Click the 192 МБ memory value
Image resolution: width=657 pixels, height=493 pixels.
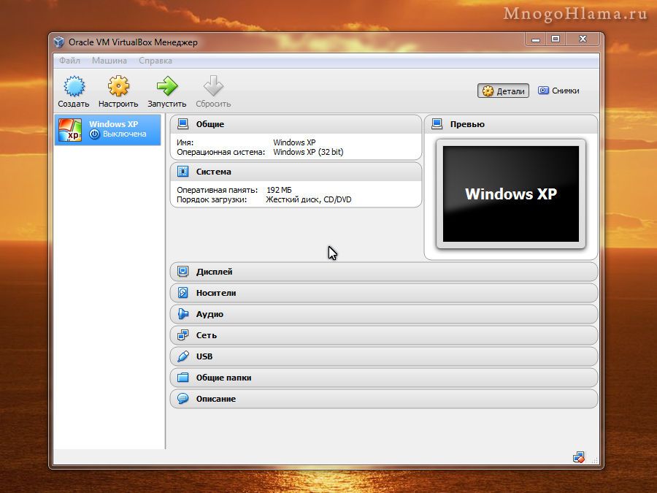279,190
